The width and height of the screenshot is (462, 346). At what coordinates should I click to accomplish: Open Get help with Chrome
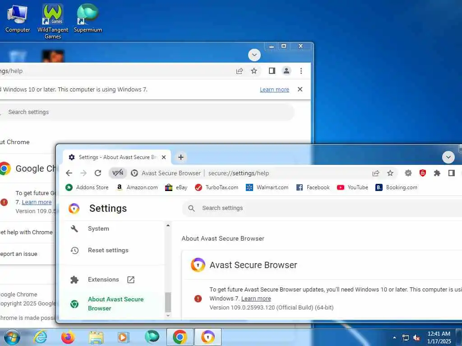pos(28,232)
